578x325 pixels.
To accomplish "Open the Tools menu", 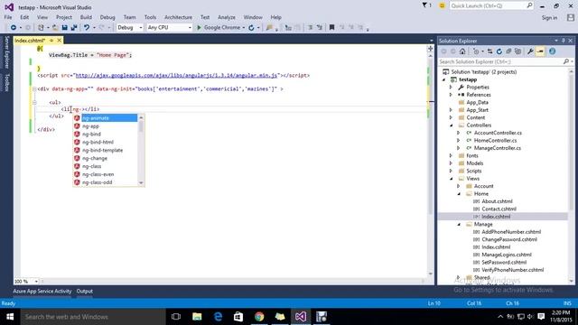I will coord(150,17).
